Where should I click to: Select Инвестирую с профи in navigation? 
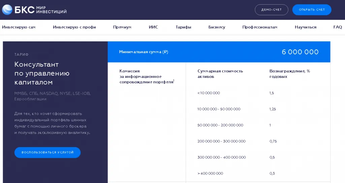tap(74, 27)
